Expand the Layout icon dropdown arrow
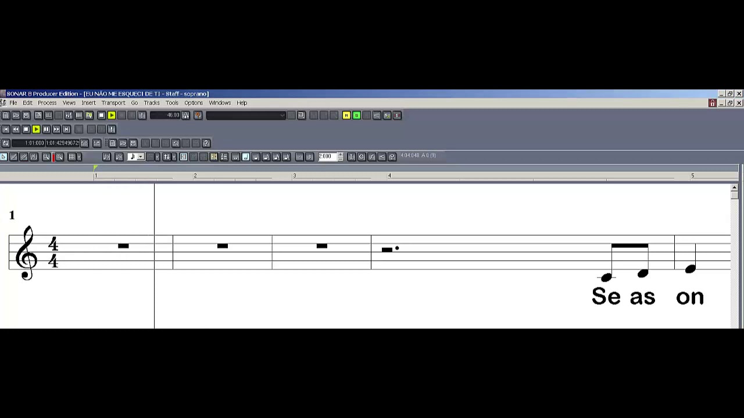This screenshot has height=418, width=744. tap(174, 157)
